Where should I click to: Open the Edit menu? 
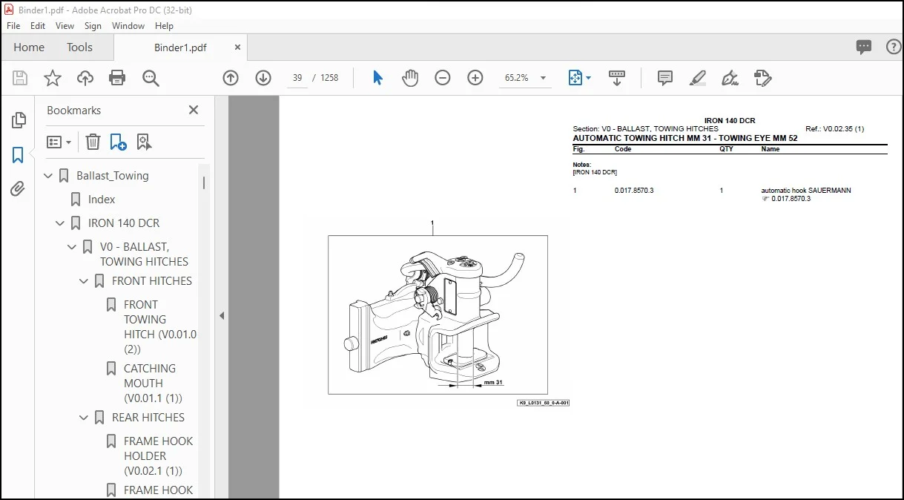point(38,25)
